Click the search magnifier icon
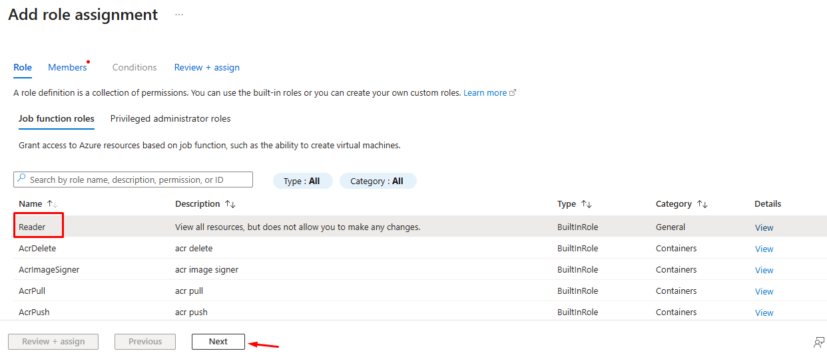 [x=21, y=180]
